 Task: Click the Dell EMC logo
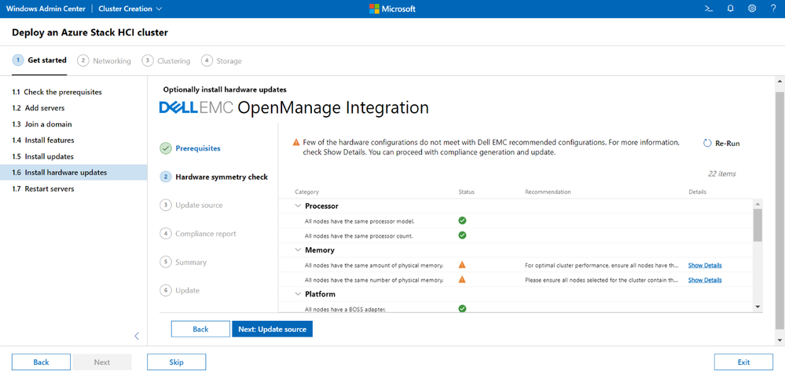[x=196, y=108]
